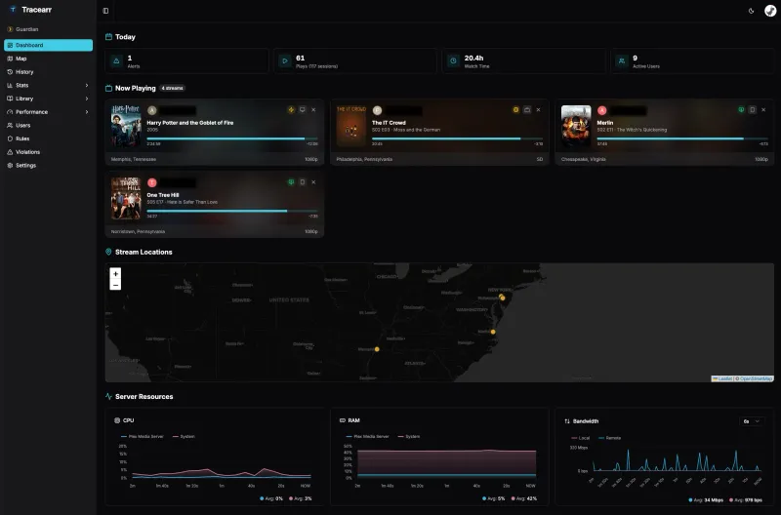Toggle Plex Media Server legend in CPU chart
781x515 pixels.
point(143,436)
